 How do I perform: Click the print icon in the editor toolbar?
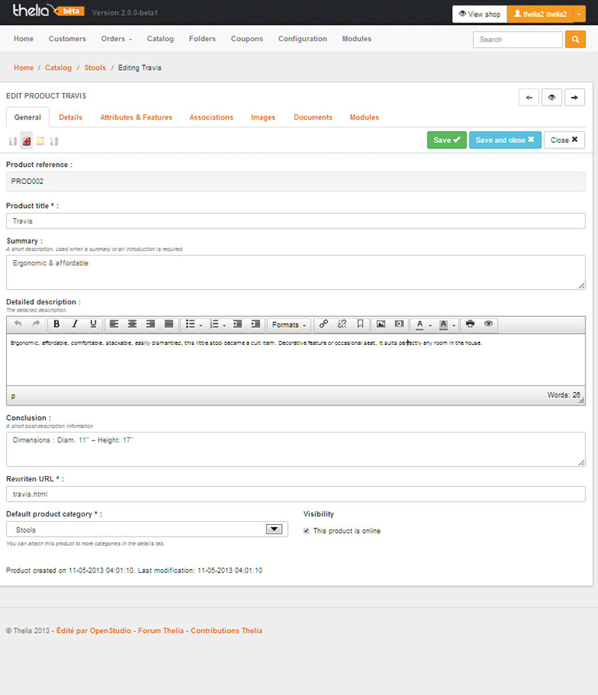pyautogui.click(x=470, y=325)
